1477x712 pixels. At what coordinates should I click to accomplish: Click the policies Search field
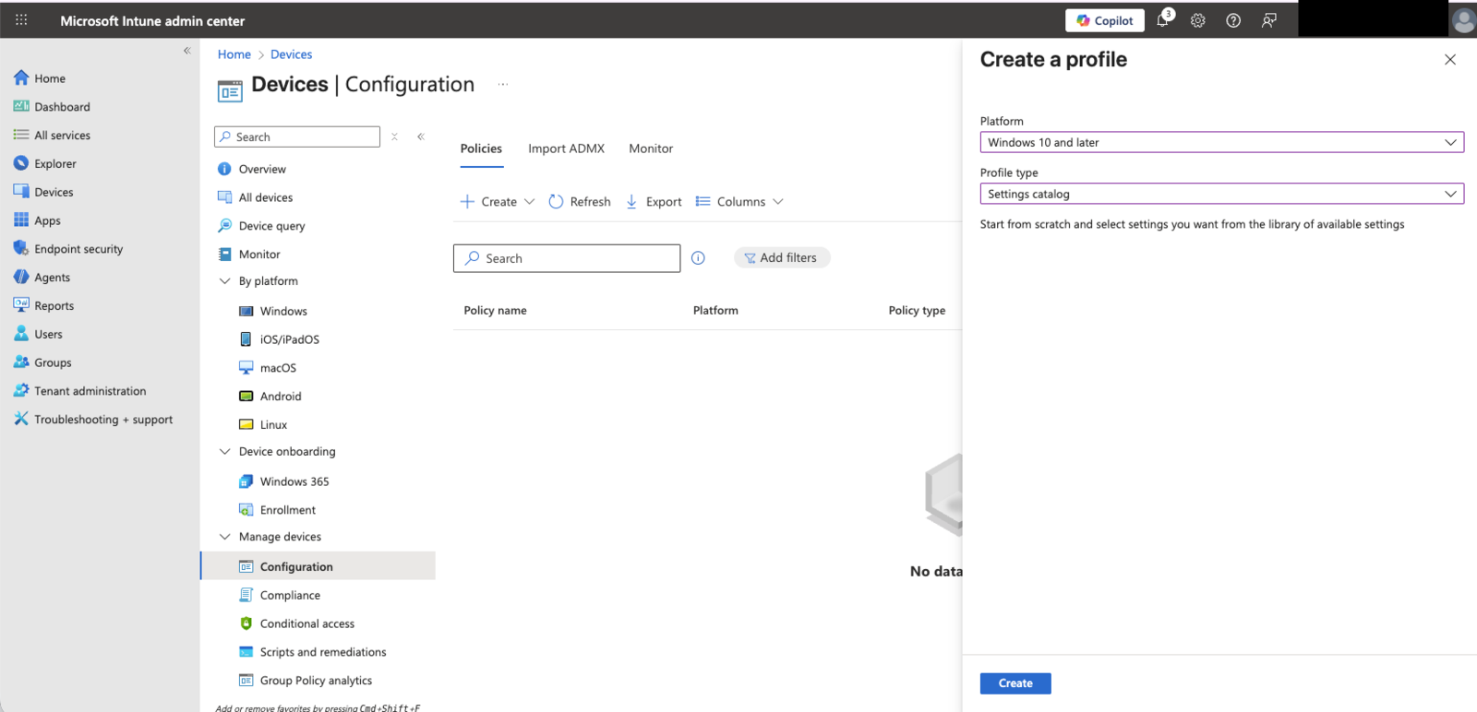567,258
